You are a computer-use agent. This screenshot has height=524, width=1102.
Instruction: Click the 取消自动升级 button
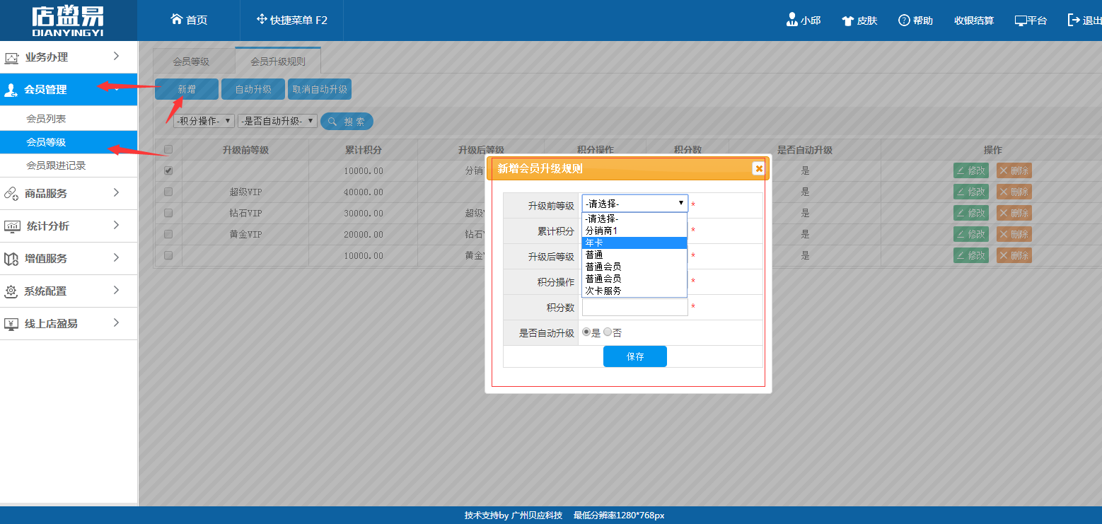pyautogui.click(x=320, y=89)
